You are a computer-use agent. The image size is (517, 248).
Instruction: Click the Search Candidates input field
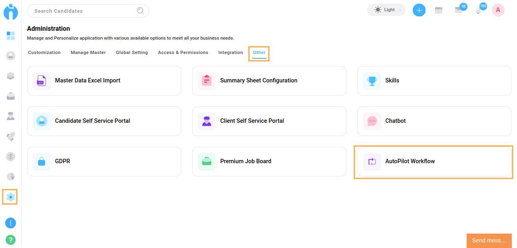point(84,11)
